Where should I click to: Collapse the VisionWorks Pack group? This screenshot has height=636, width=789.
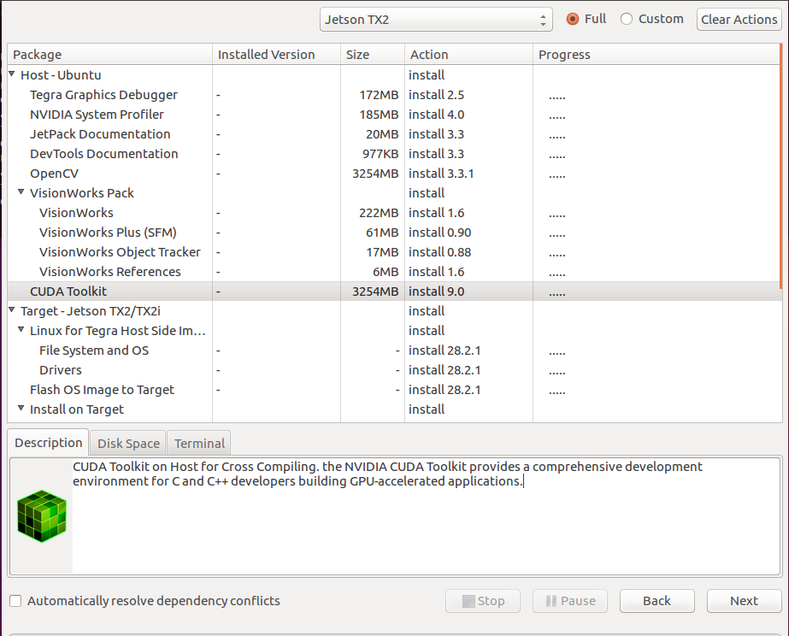tap(21, 191)
